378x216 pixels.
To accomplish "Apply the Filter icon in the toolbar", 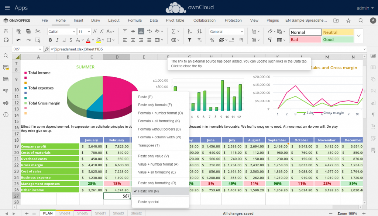I will tap(190, 40).
